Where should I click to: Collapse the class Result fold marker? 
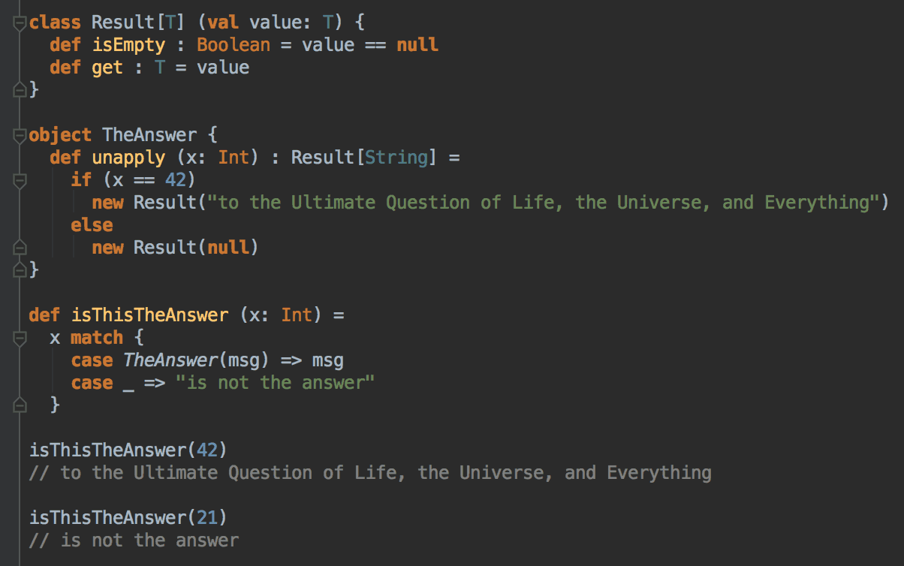[20, 23]
